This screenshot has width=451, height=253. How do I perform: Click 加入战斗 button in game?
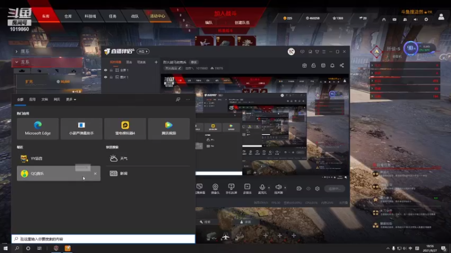pyautogui.click(x=225, y=13)
